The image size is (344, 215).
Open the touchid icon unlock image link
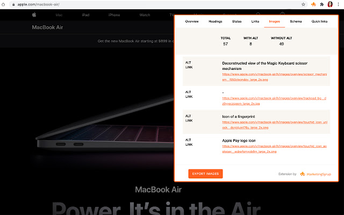pyautogui.click(x=275, y=125)
